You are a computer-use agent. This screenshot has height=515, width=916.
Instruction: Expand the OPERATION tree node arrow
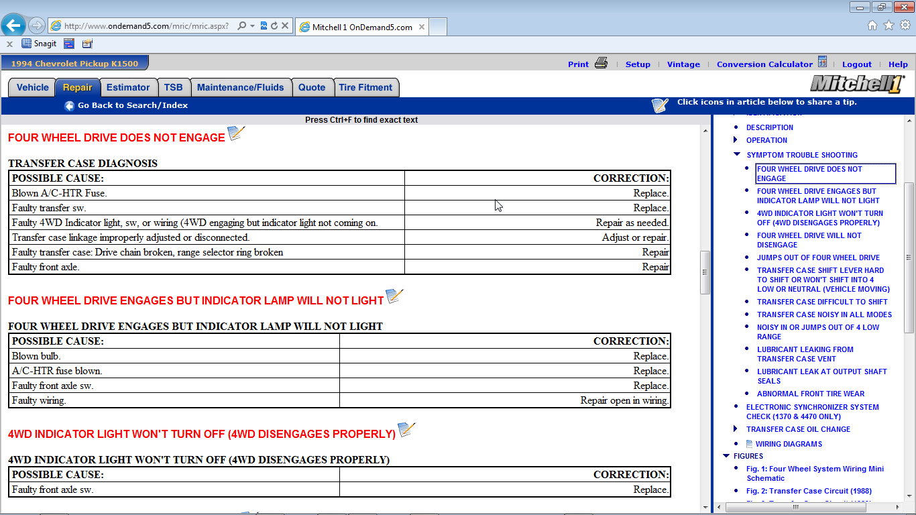tap(736, 140)
